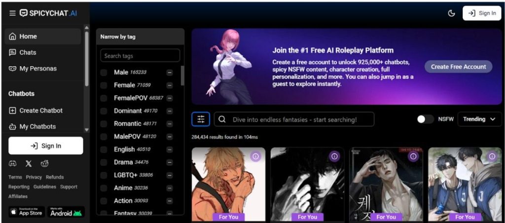Screen dimensions: 505x223
Task: Check the FemalePOV tag checkbox
Action: pos(104,98)
